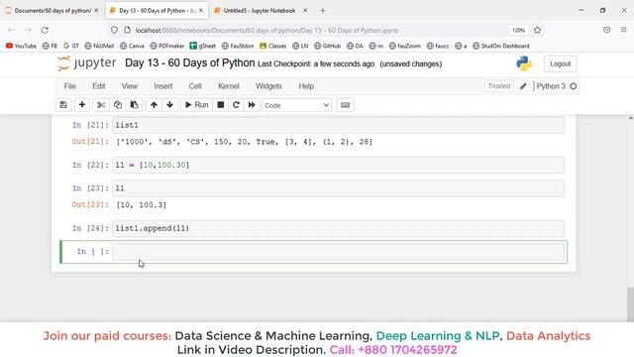This screenshot has width=634, height=357.
Task: Reload the current page
Action: coord(45,30)
